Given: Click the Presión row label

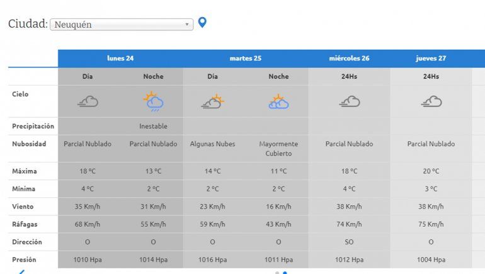Looking at the screenshot, I should pyautogui.click(x=24, y=260).
